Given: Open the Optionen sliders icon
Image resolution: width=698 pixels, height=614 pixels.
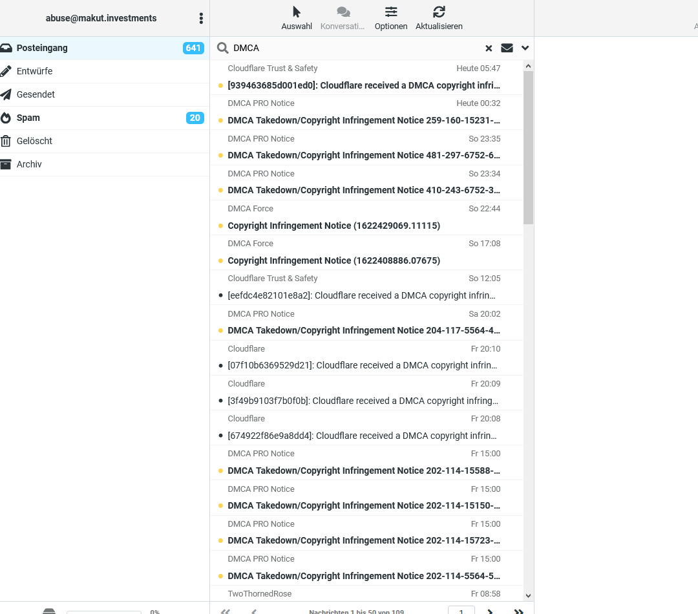Looking at the screenshot, I should tap(391, 12).
